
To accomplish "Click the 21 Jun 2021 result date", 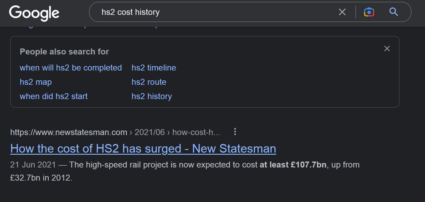I will click(33, 165).
